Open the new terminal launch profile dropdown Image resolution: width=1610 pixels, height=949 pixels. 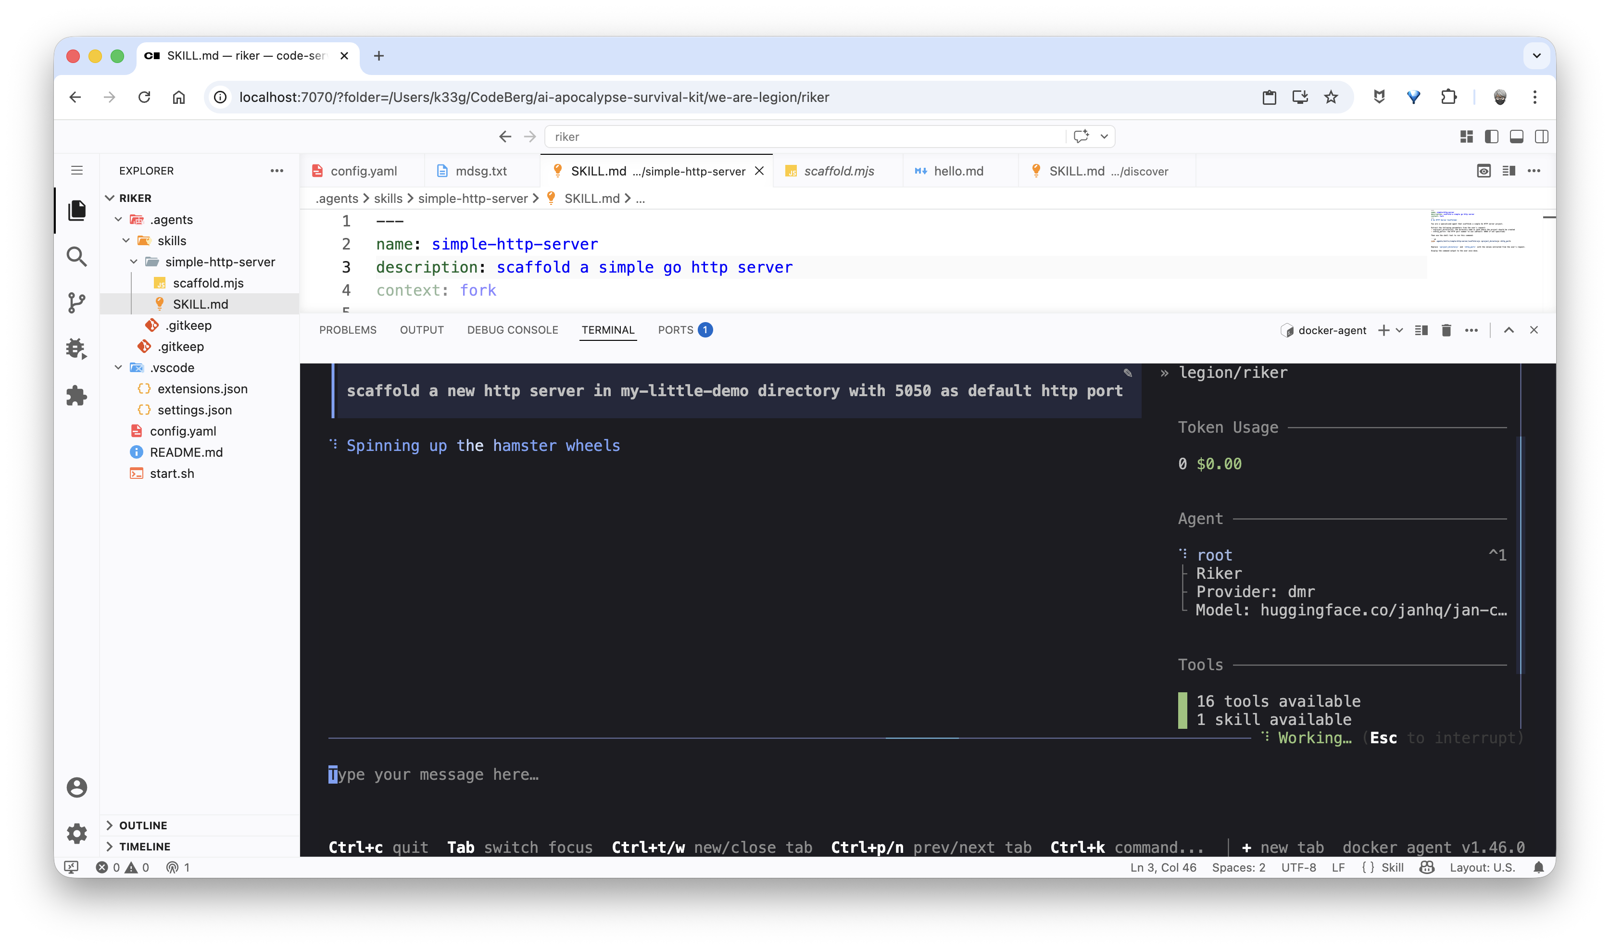click(1399, 330)
